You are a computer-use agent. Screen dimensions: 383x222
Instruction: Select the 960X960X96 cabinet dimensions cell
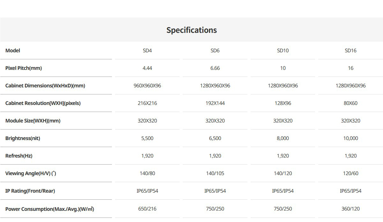click(x=147, y=85)
